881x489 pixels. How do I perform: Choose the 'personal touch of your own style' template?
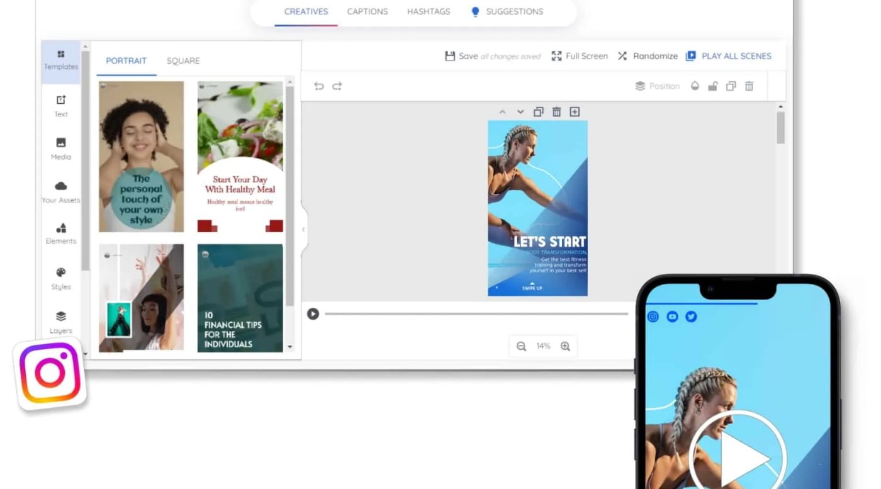point(142,157)
